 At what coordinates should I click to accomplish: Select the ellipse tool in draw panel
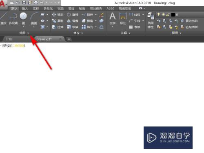42,21
